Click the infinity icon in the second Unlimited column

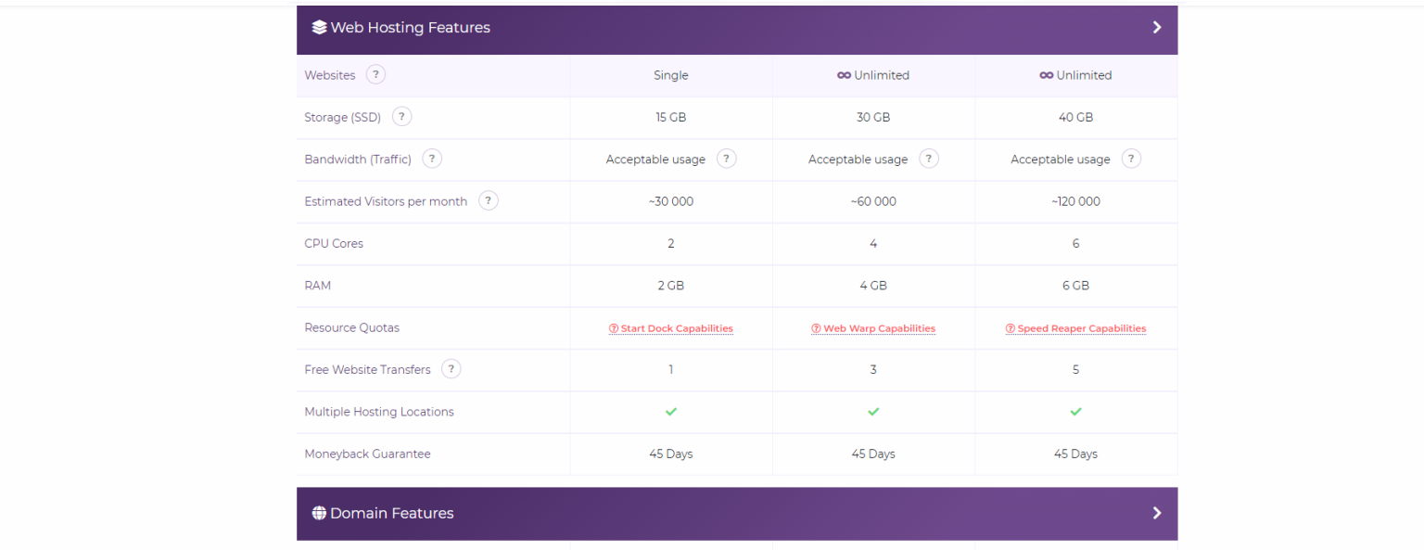(x=1046, y=75)
